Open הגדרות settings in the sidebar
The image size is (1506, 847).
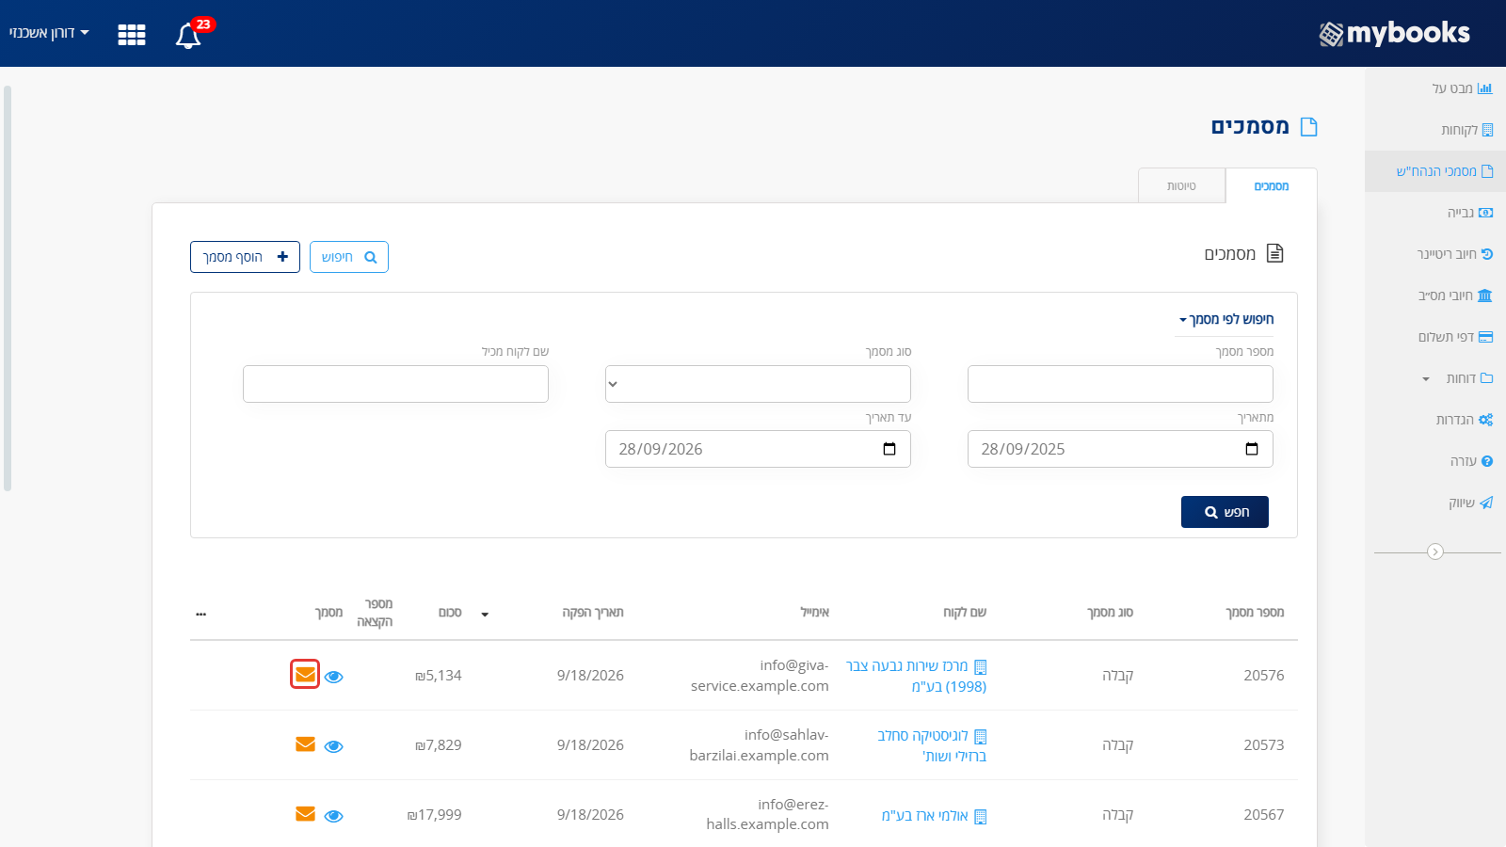tap(1465, 420)
